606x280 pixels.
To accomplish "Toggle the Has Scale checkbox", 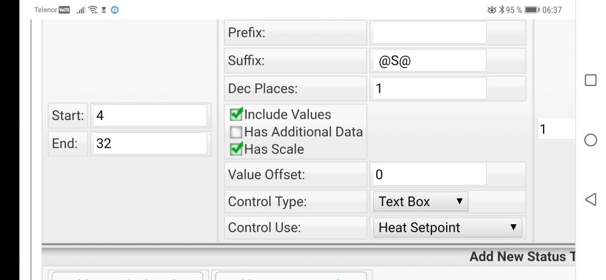I will point(236,148).
